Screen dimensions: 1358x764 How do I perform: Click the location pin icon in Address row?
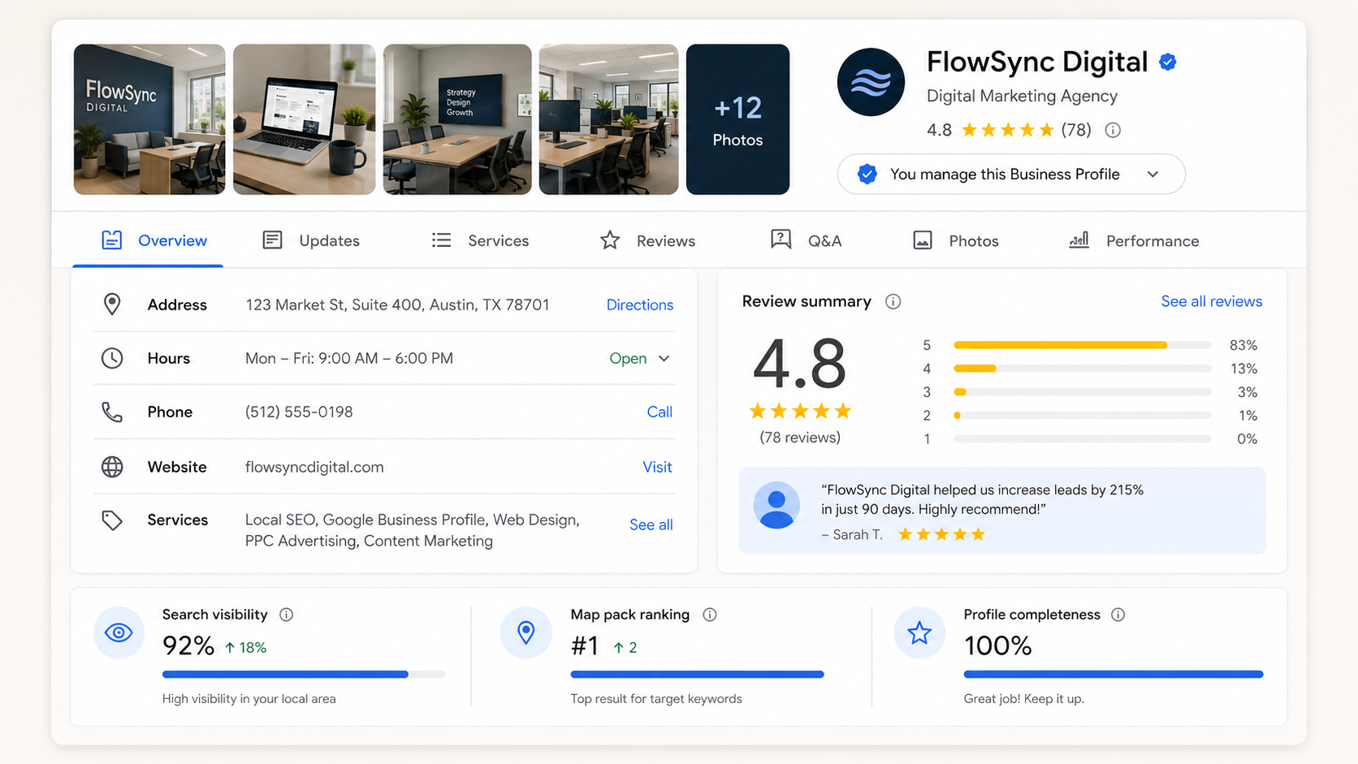pyautogui.click(x=112, y=304)
